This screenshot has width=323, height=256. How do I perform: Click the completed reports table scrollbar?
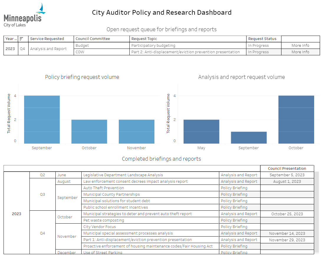pos(317,212)
